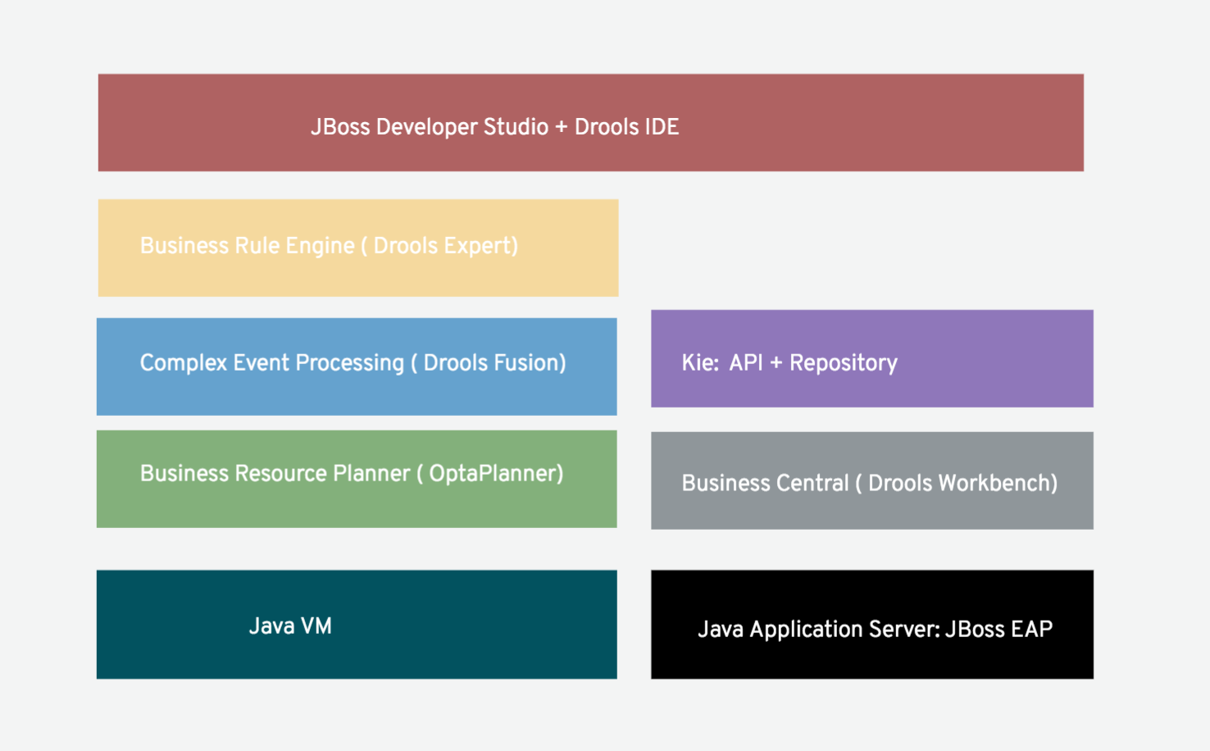
Task: Select the 'Business Rule Engine ( Drools Expert)' label
Action: click(329, 246)
